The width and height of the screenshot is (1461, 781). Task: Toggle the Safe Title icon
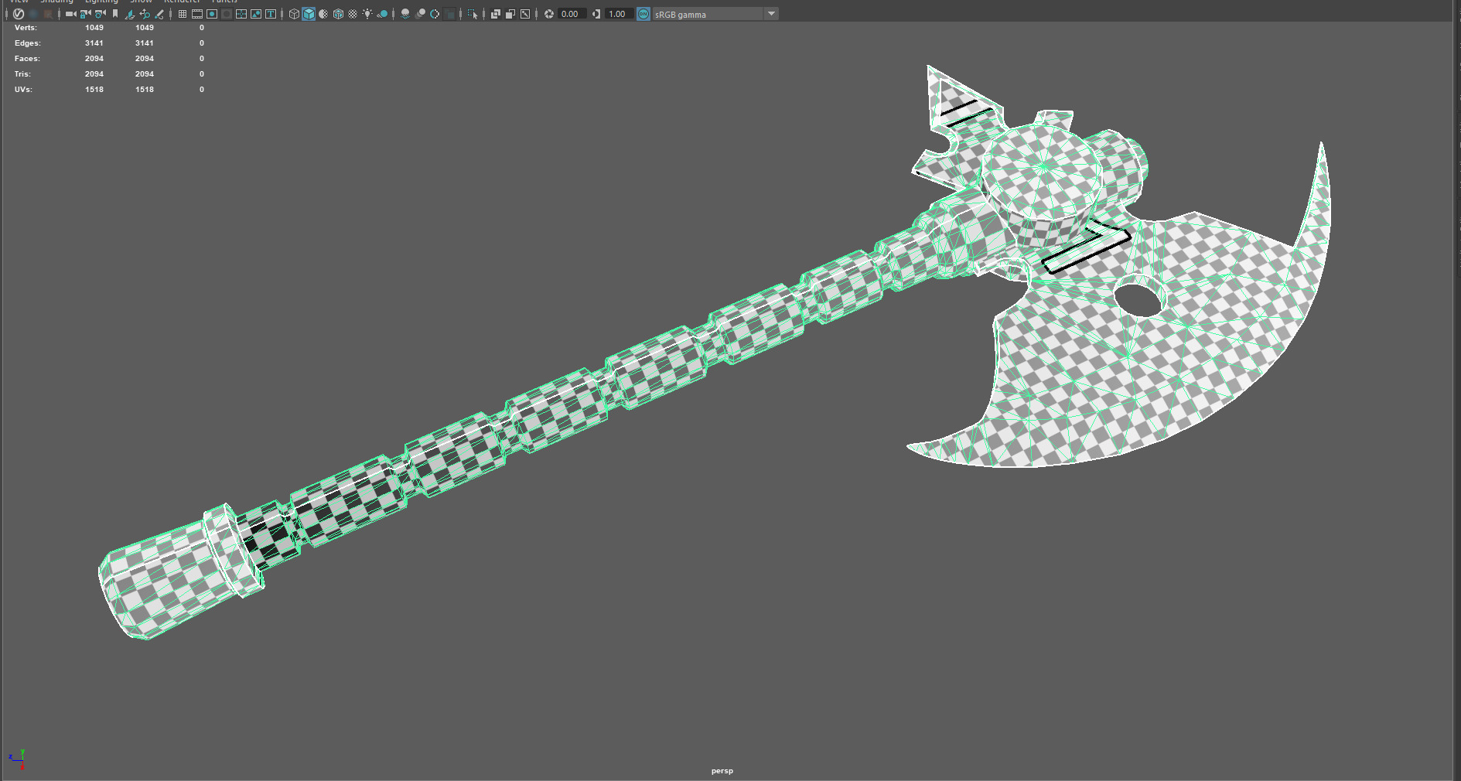(x=271, y=14)
